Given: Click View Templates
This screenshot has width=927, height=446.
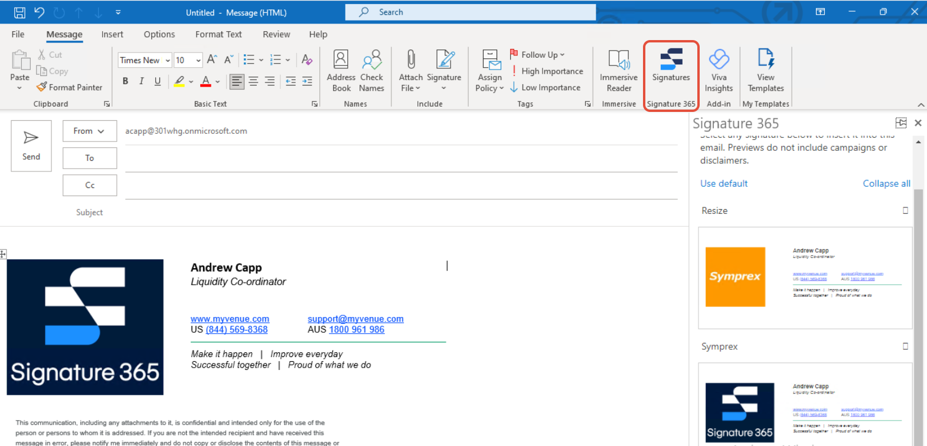Looking at the screenshot, I should point(766,71).
